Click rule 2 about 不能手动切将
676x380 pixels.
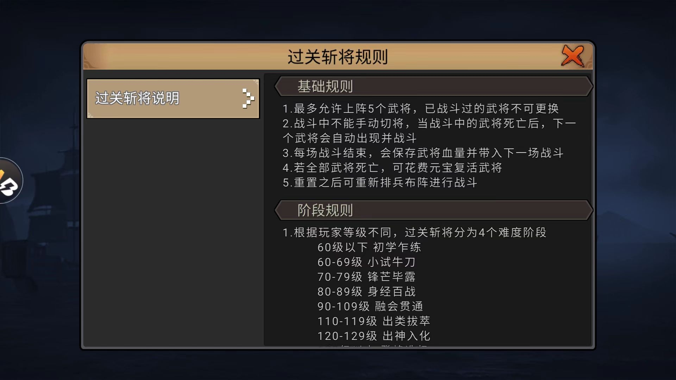click(x=429, y=131)
